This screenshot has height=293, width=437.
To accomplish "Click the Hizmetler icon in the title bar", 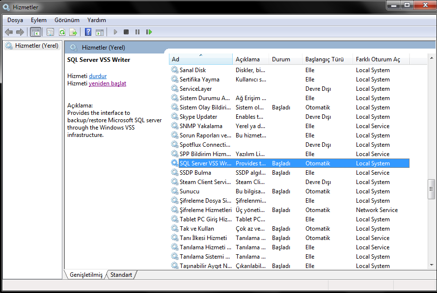I will (x=6, y=7).
